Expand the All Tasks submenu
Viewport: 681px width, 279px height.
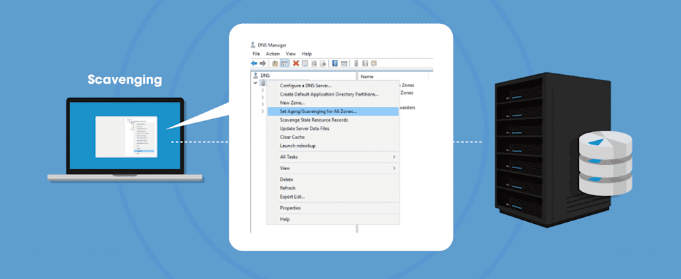[x=333, y=157]
